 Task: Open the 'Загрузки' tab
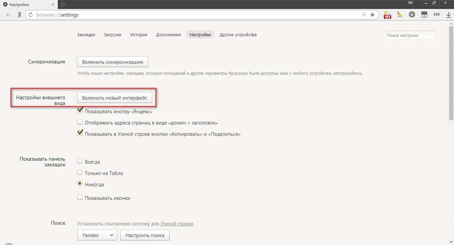(x=113, y=35)
